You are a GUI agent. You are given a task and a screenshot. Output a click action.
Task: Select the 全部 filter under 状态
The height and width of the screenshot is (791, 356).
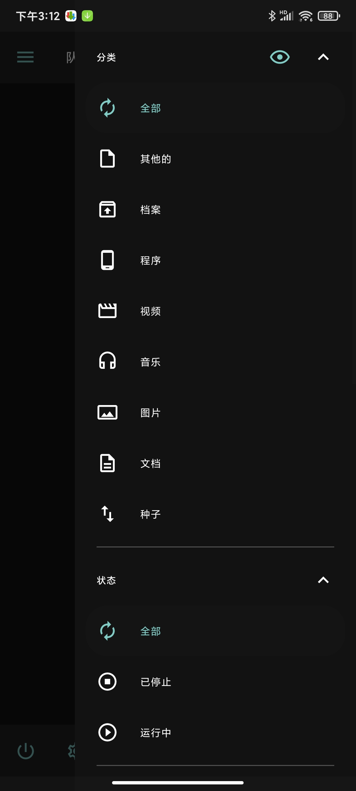click(215, 631)
